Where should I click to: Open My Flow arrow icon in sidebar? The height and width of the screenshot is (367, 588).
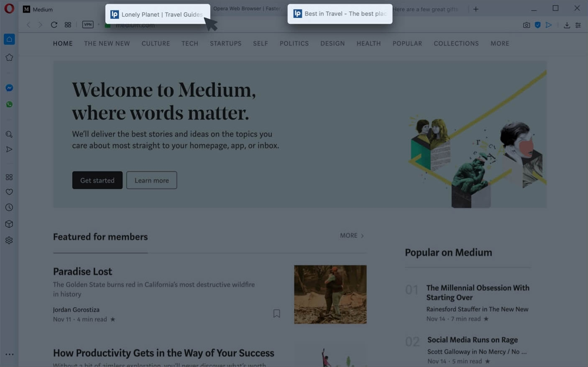click(9, 150)
